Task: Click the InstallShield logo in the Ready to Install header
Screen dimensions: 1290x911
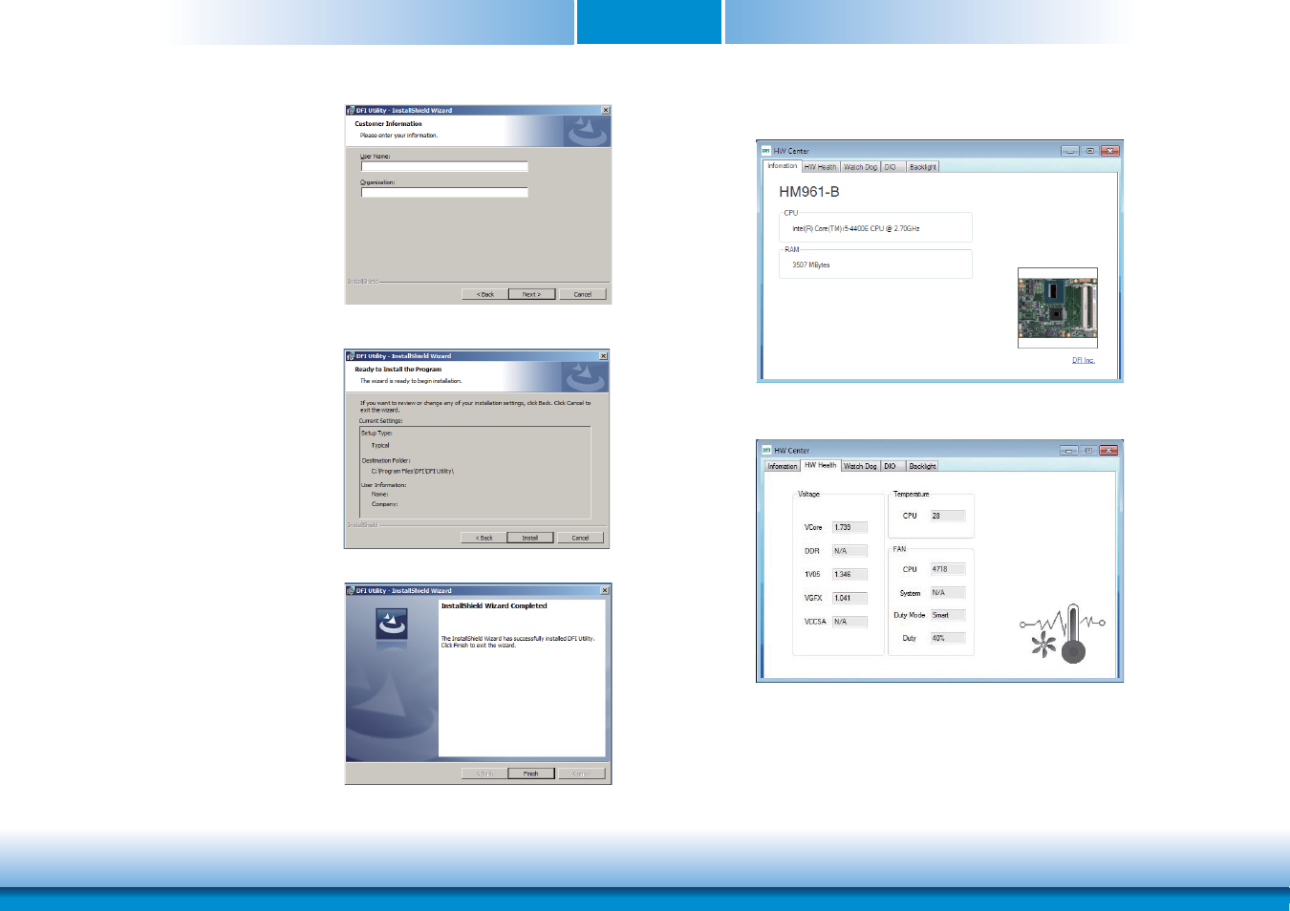Action: tap(585, 376)
